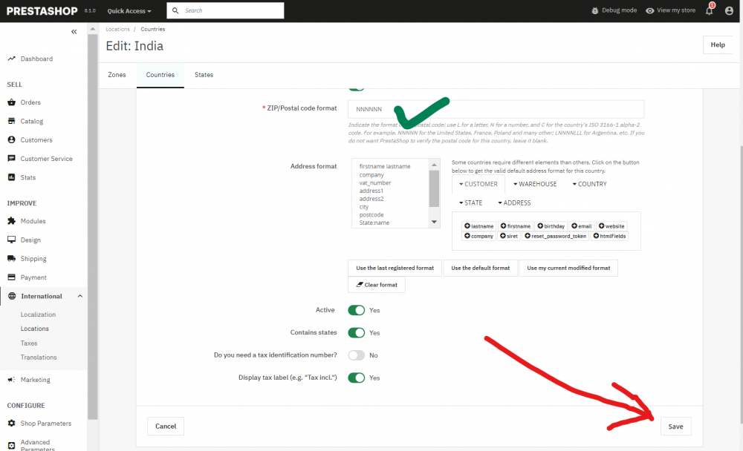Click the Advanced Parameters icon
The image size is (743, 451).
click(11, 445)
